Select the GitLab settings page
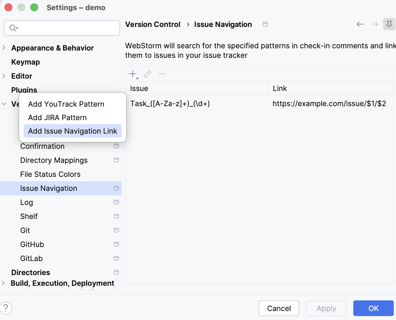The width and height of the screenshot is (396, 320). coord(31,259)
